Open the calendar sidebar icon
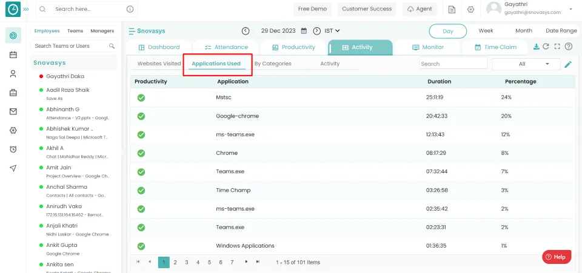 click(x=13, y=55)
